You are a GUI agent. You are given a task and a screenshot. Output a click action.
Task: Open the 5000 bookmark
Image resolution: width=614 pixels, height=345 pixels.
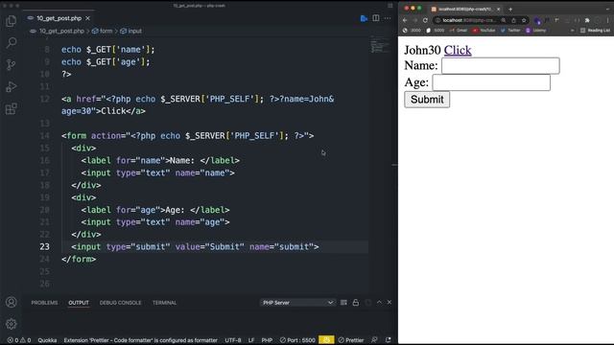pos(435,30)
